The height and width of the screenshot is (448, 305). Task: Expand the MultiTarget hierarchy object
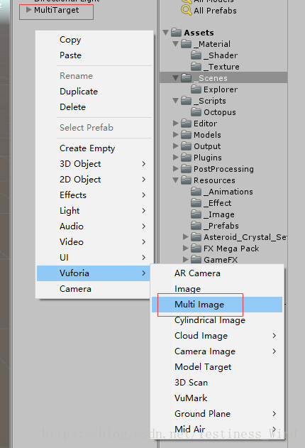point(28,10)
